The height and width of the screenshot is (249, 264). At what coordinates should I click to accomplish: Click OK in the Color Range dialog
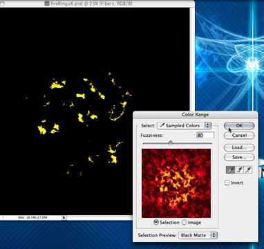tap(239, 126)
